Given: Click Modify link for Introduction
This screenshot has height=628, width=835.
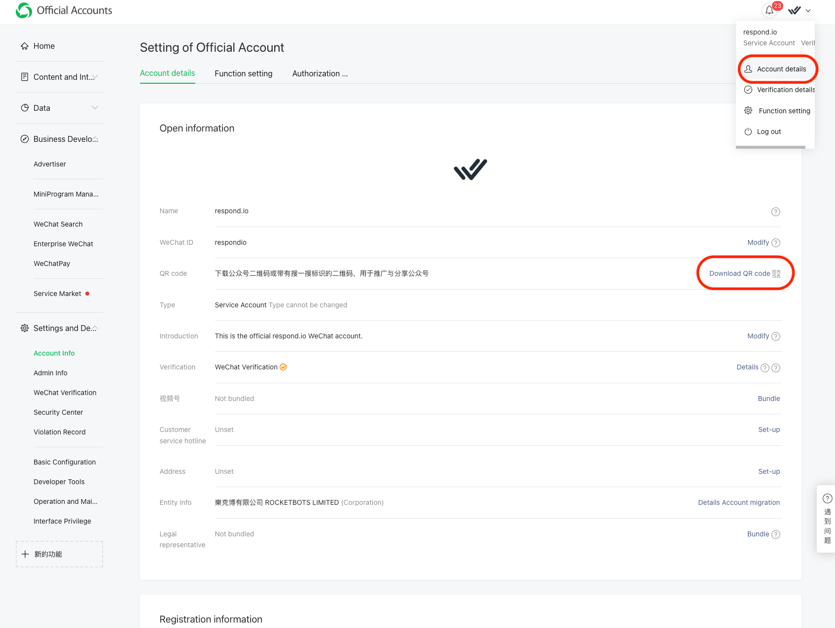Looking at the screenshot, I should pyautogui.click(x=758, y=336).
